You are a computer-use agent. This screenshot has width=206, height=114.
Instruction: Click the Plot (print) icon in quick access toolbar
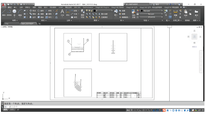(21, 4)
